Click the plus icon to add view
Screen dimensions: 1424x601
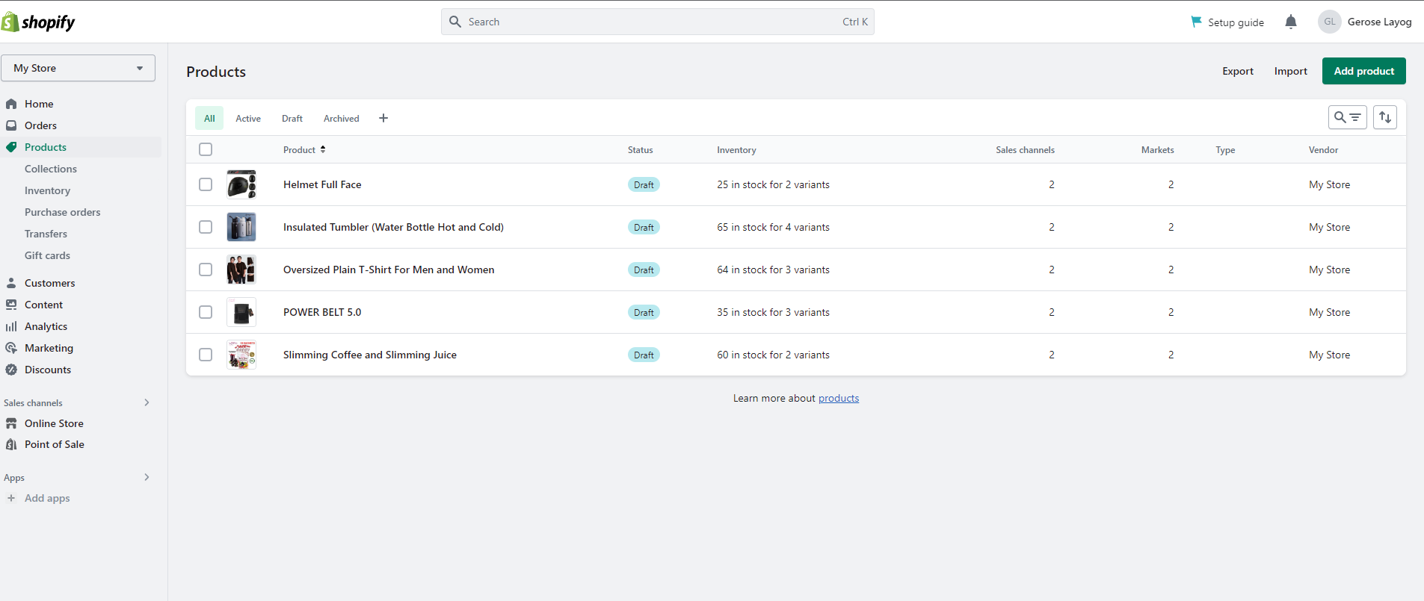383,118
